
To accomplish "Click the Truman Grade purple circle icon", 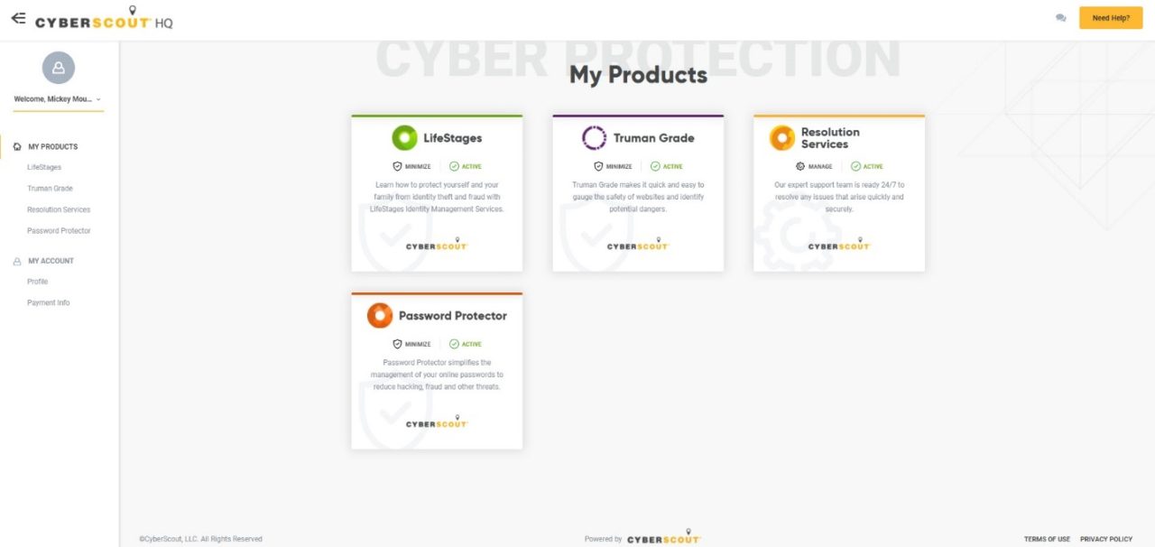I will (x=593, y=137).
